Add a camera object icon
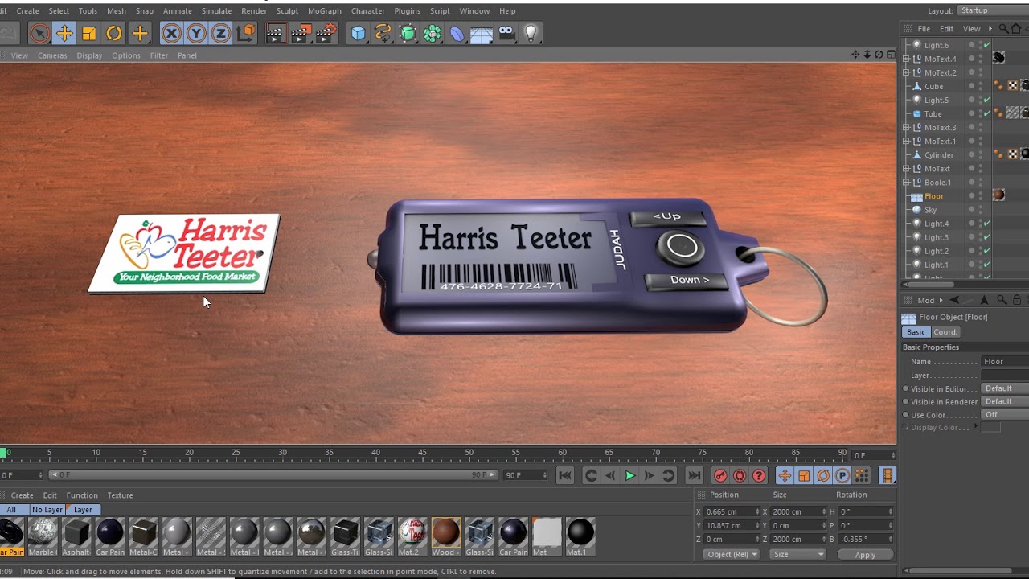The width and height of the screenshot is (1029, 579). [506, 33]
